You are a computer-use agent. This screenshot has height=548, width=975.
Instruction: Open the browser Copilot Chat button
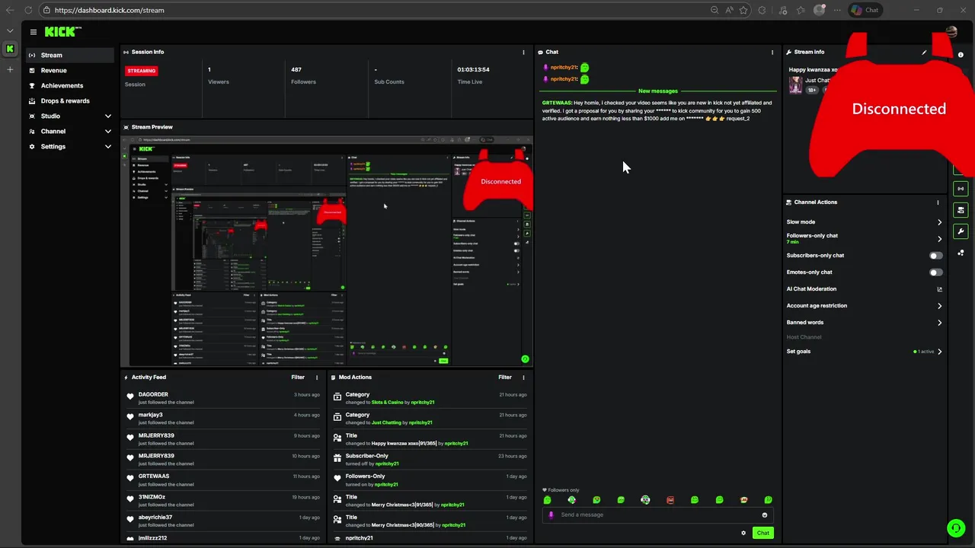865,10
